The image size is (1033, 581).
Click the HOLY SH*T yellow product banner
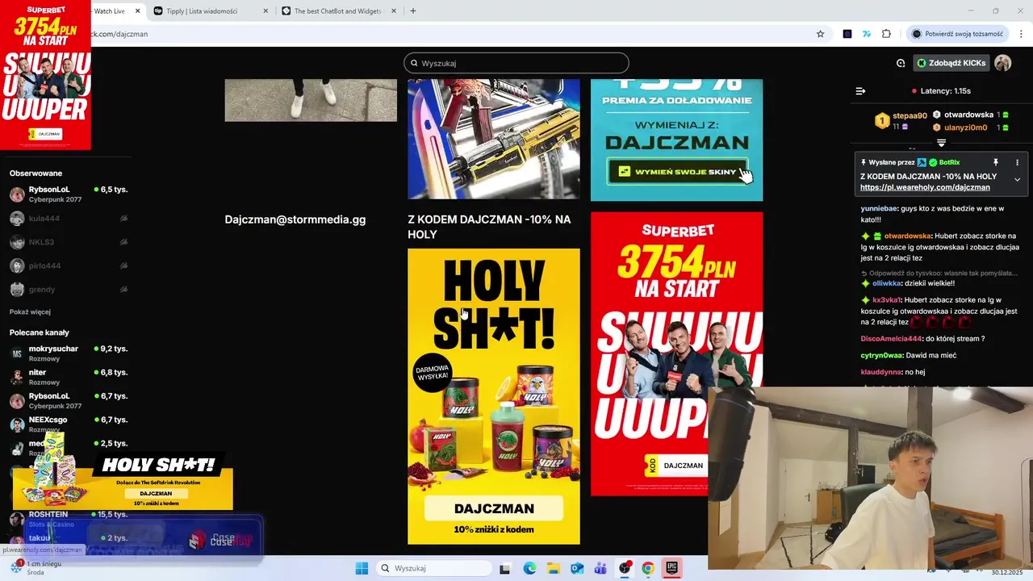[x=494, y=396]
